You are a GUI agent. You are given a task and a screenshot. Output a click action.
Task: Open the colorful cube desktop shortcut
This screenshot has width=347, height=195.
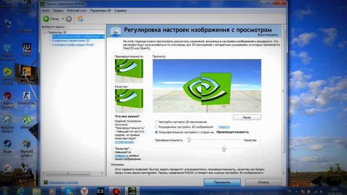coord(27,148)
